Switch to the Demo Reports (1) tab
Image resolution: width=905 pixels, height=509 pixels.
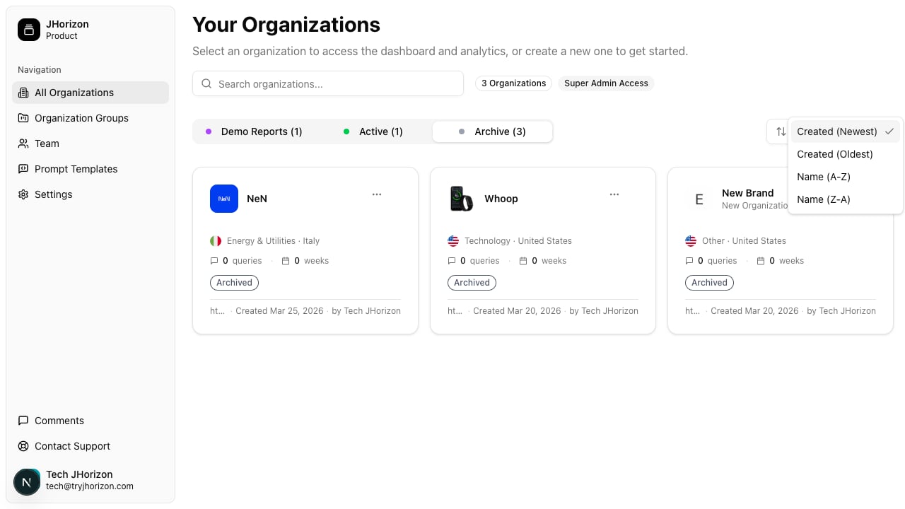(x=254, y=131)
